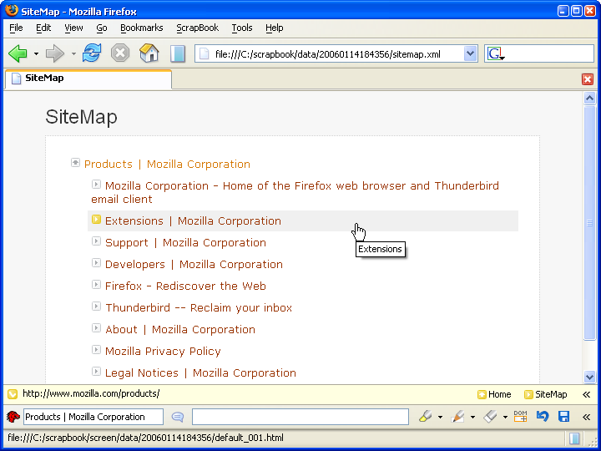The image size is (601, 451).
Task: Open the Developers | Mozilla Corporation link
Action: click(x=194, y=265)
